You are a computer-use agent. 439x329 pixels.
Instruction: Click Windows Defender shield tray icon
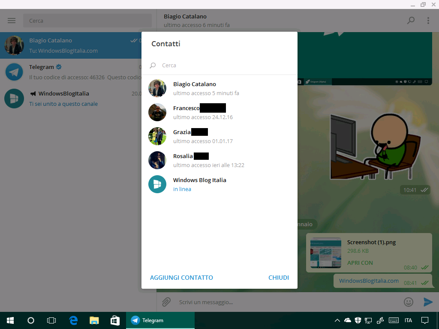point(358,320)
